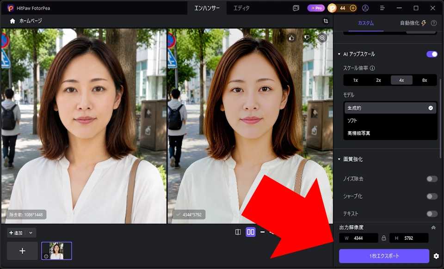Image resolution: width=444 pixels, height=269 pixels.
Task: Collapse the 出力解像度 panel chevron
Action: tap(433, 227)
